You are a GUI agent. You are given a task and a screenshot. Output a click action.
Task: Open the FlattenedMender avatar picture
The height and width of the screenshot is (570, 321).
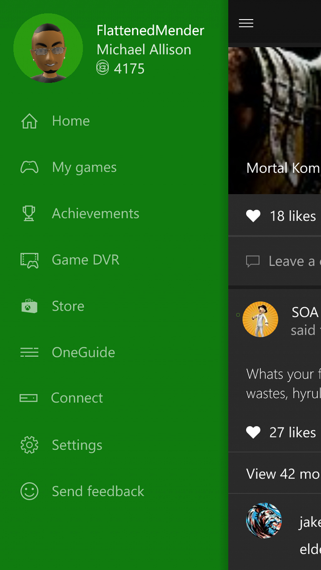tap(48, 48)
